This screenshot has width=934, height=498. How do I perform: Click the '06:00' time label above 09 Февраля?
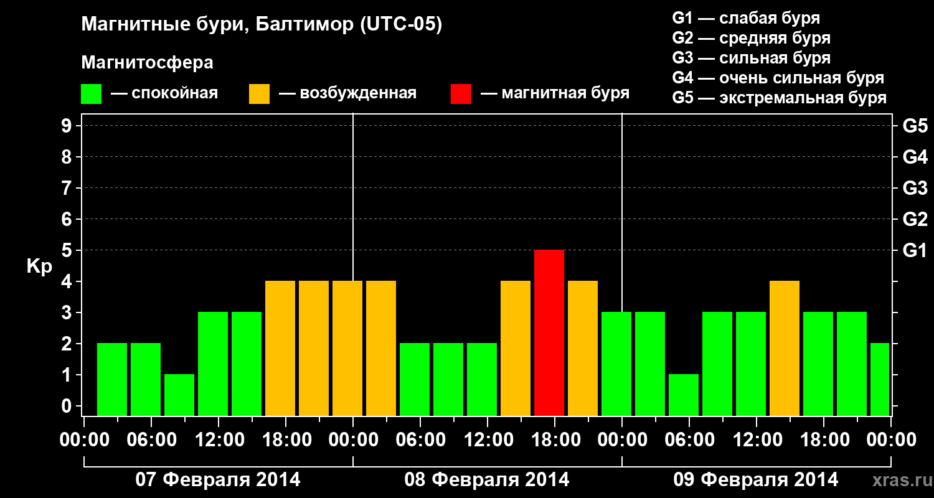click(x=689, y=439)
